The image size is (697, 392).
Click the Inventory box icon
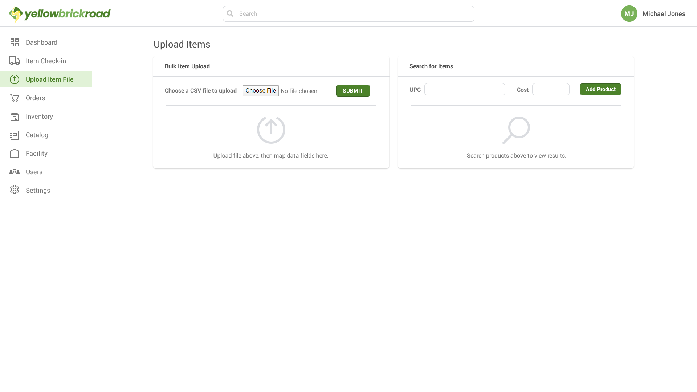[15, 117]
